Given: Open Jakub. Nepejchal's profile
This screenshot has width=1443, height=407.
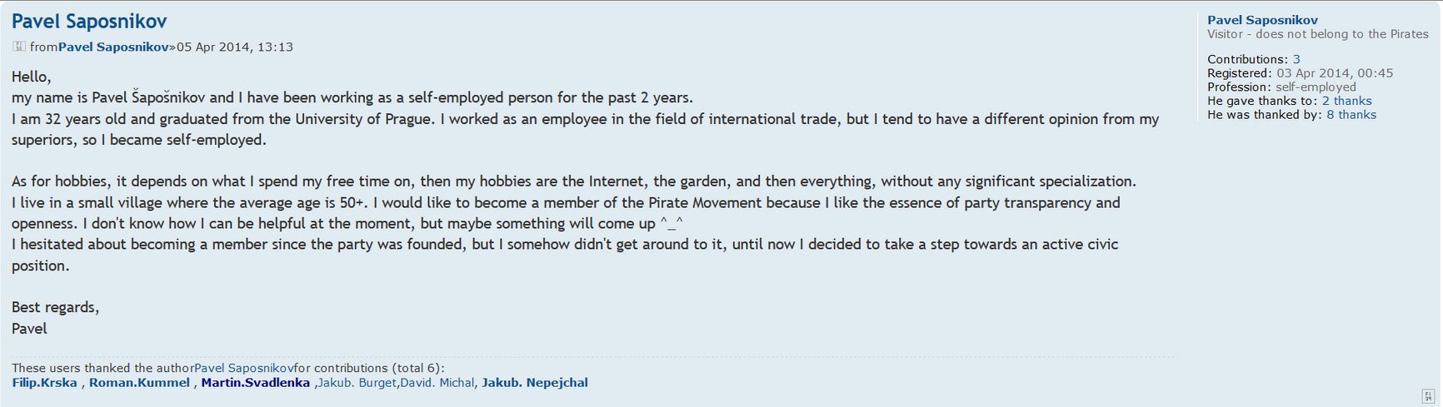Looking at the screenshot, I should (534, 383).
